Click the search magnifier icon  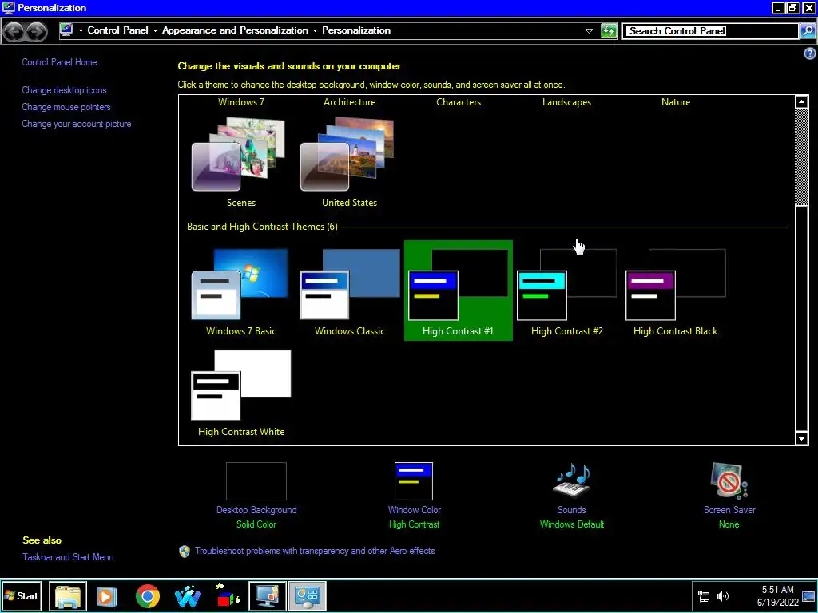[x=807, y=31]
